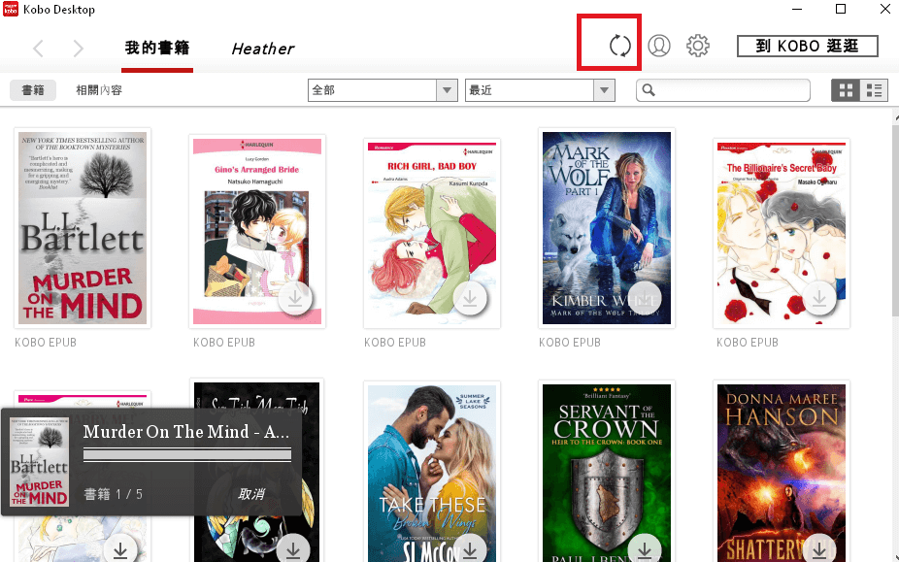This screenshot has width=899, height=562.
Task: Open Gino's Arranged Bride cover
Action: [257, 231]
